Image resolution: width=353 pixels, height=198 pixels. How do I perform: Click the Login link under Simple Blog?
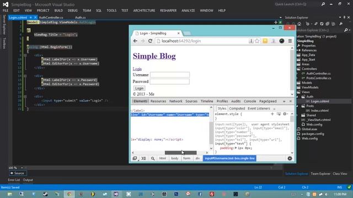point(137,69)
